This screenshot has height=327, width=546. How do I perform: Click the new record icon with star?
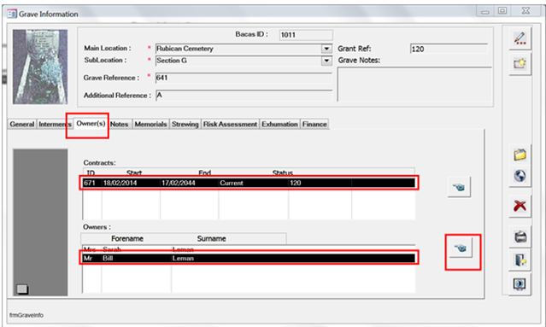tap(520, 64)
